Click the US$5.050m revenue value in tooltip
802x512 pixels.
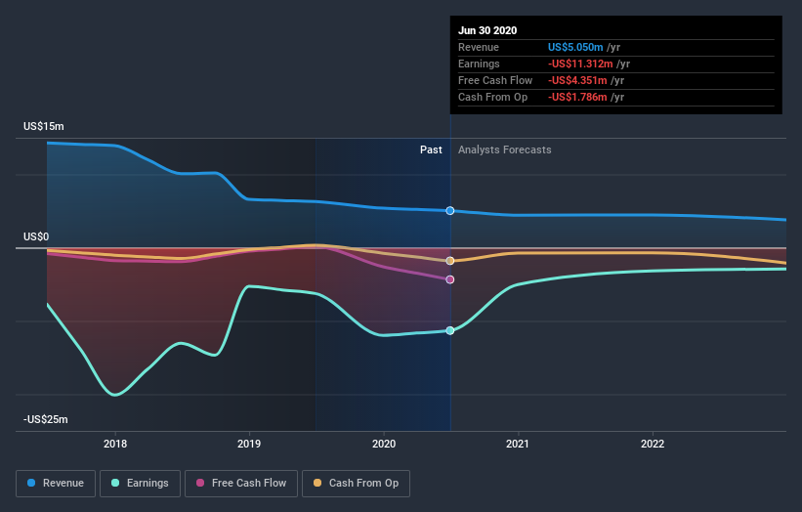click(x=575, y=47)
